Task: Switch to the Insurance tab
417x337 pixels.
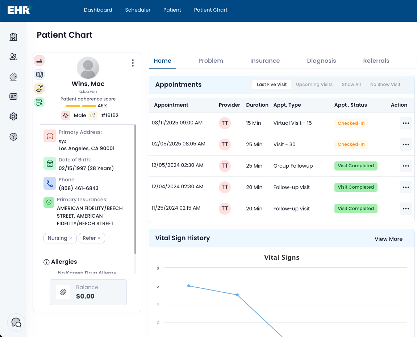Action: pos(265,61)
